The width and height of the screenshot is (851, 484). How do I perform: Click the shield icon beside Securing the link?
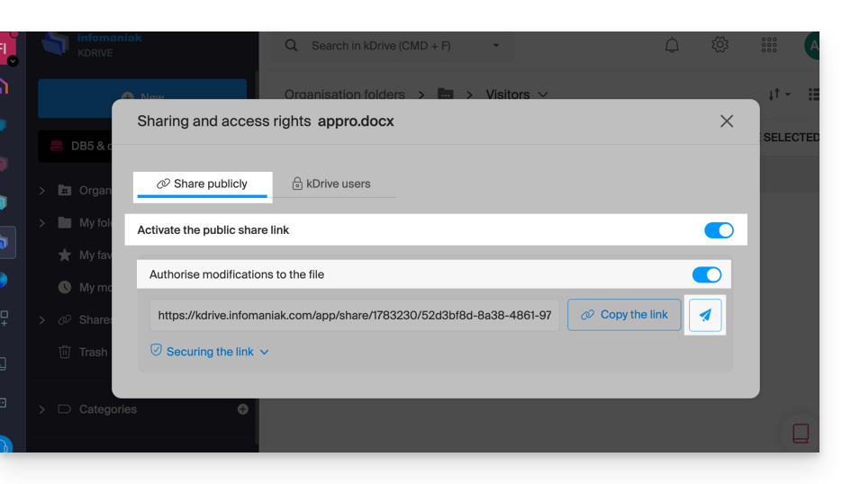[x=156, y=350]
